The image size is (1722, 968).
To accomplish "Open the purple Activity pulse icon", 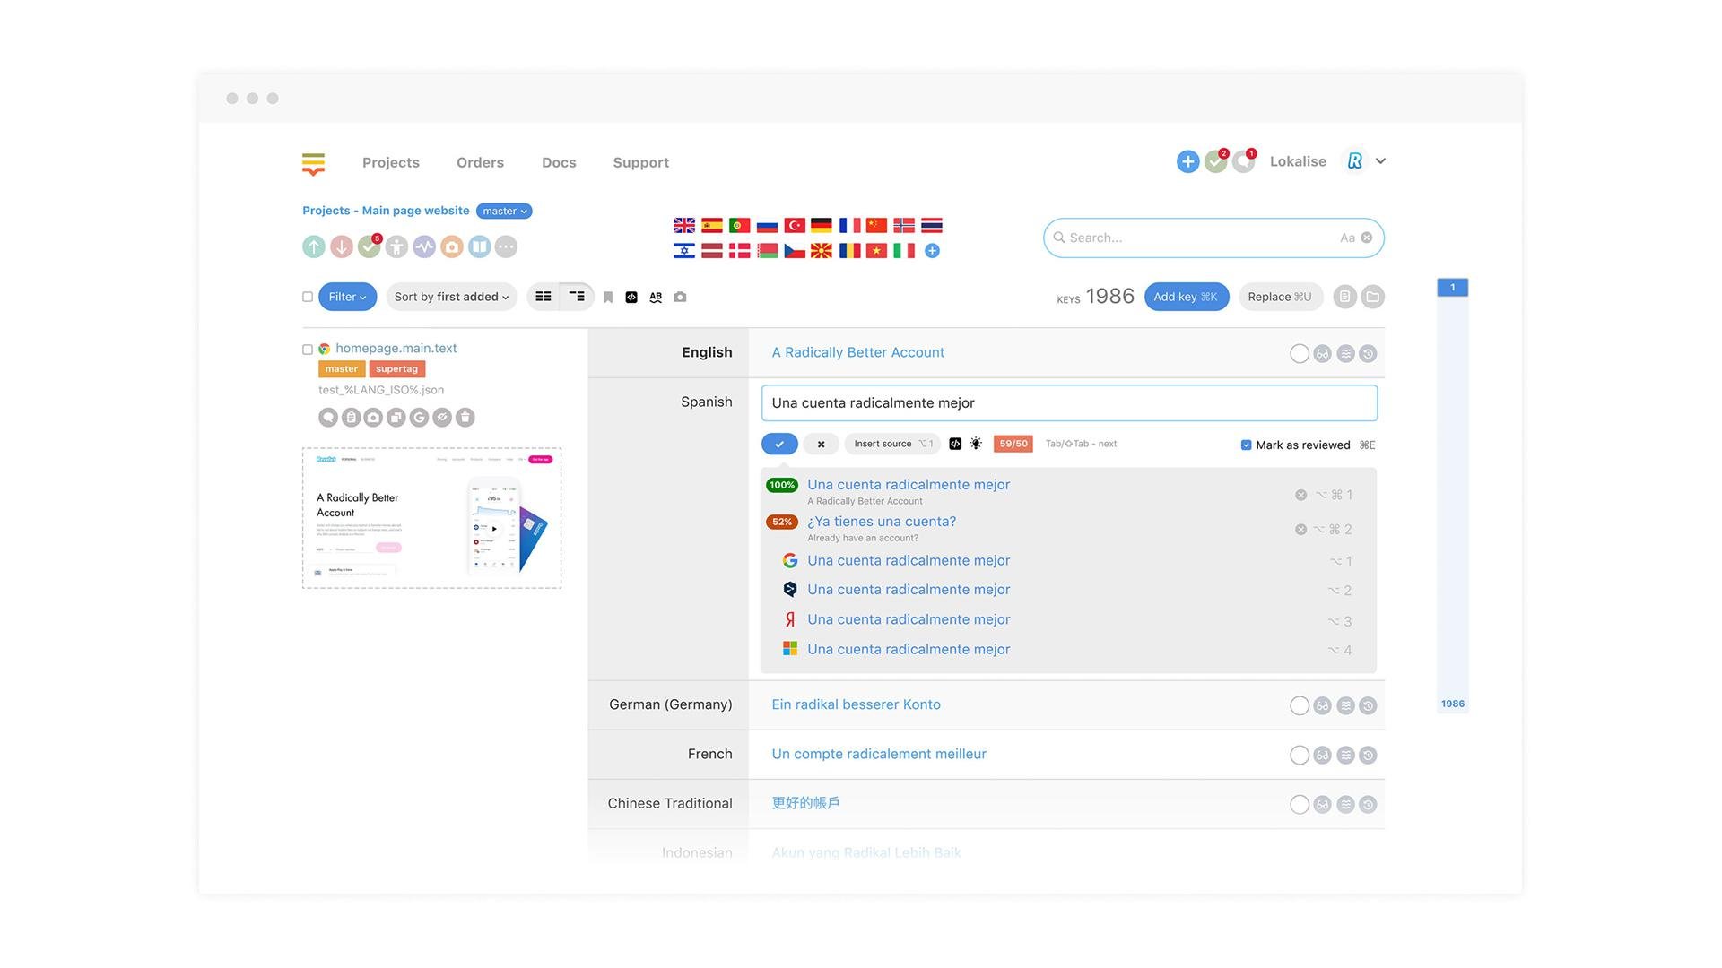I will pos(425,246).
